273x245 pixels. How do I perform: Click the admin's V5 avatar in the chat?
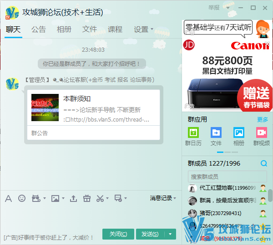(12, 84)
